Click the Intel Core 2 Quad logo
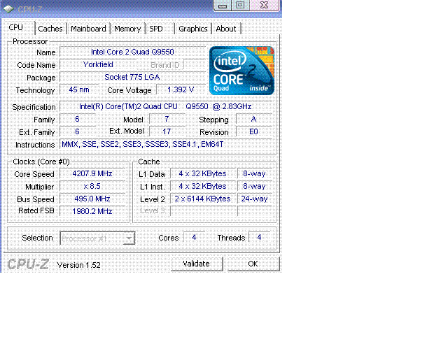 tap(241, 71)
